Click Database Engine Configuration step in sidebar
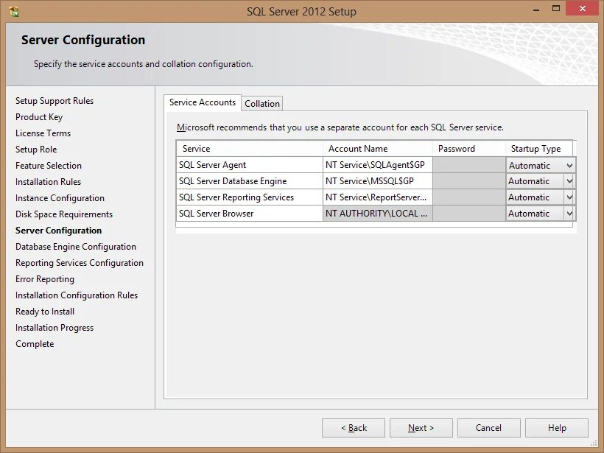 (x=76, y=247)
